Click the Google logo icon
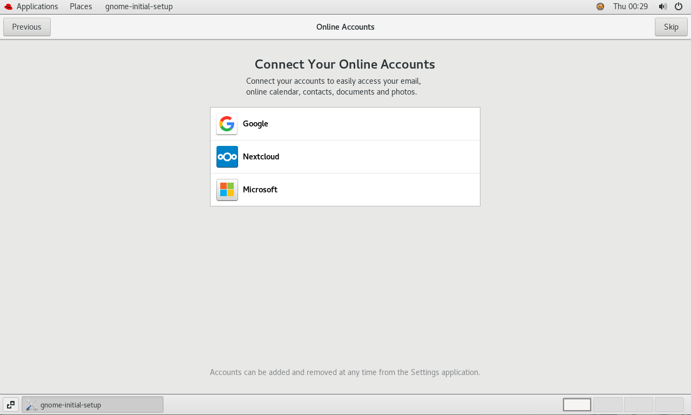 (227, 124)
